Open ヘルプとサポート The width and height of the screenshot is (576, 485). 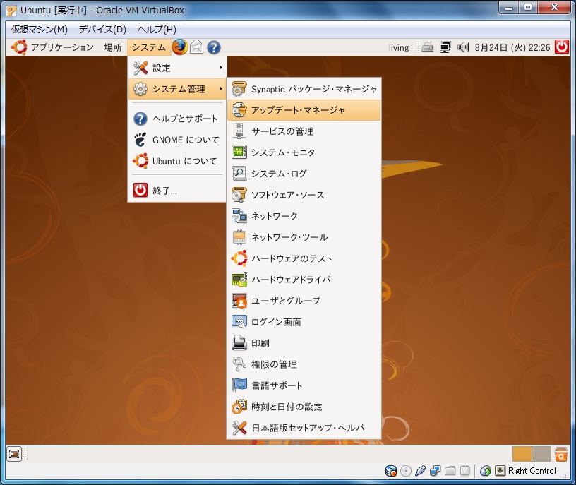(x=177, y=119)
